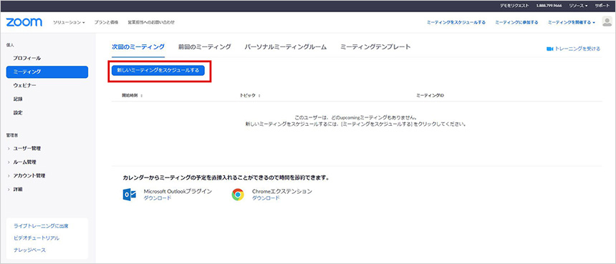Click the Zoom logo
Image resolution: width=616 pixels, height=264 pixels.
pos(24,22)
